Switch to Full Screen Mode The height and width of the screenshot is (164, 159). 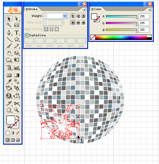[18, 140]
